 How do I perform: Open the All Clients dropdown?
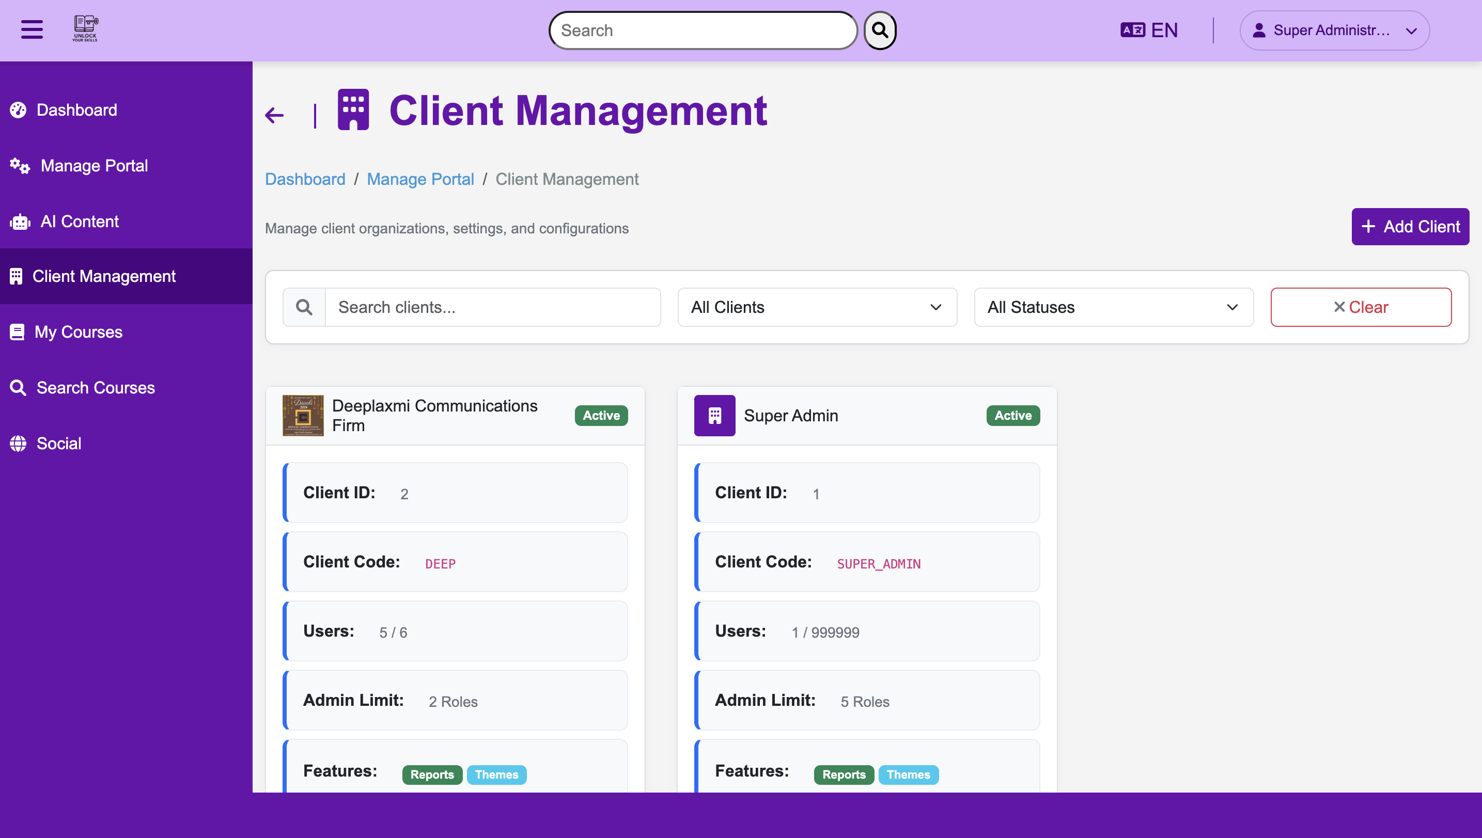click(817, 307)
